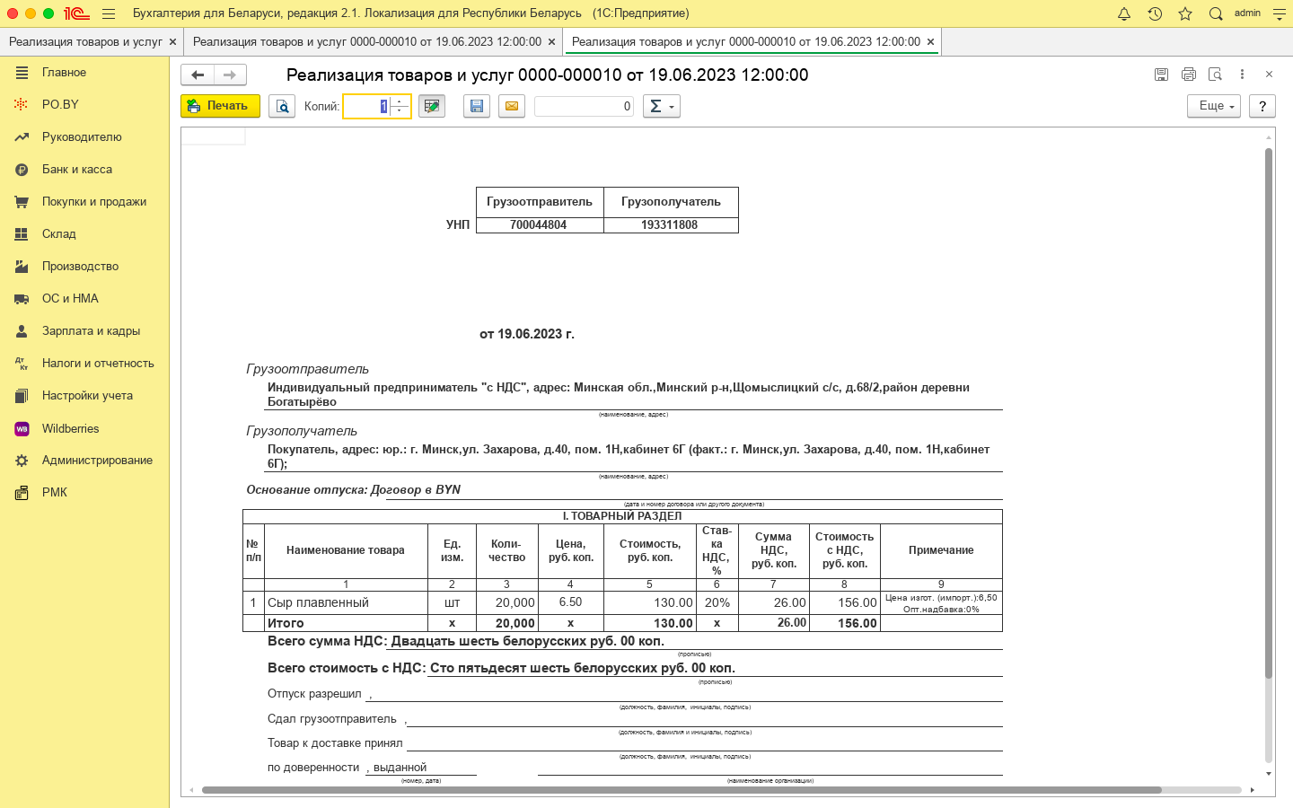Toggle the edit mode button next to copies

[x=432, y=106]
